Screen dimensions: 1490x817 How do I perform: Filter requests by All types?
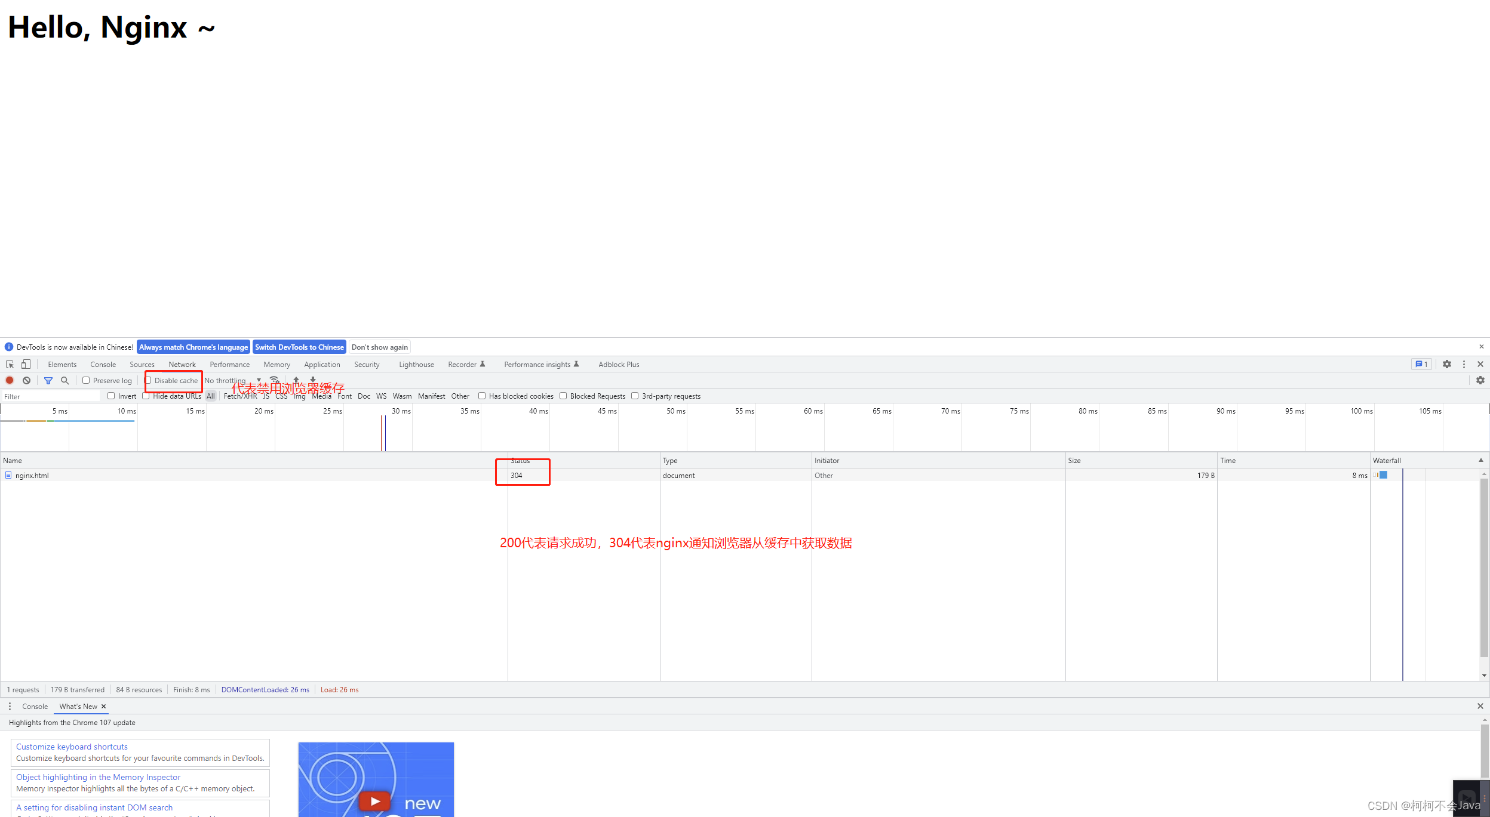click(211, 396)
